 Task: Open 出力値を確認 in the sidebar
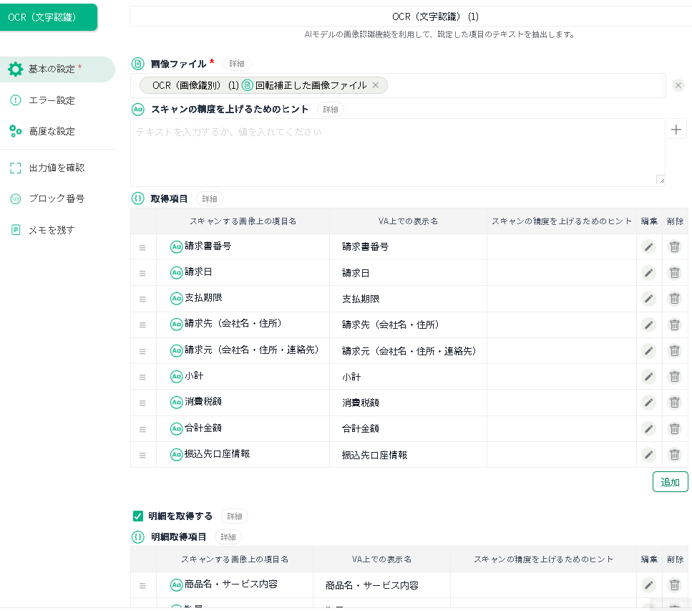(x=57, y=168)
